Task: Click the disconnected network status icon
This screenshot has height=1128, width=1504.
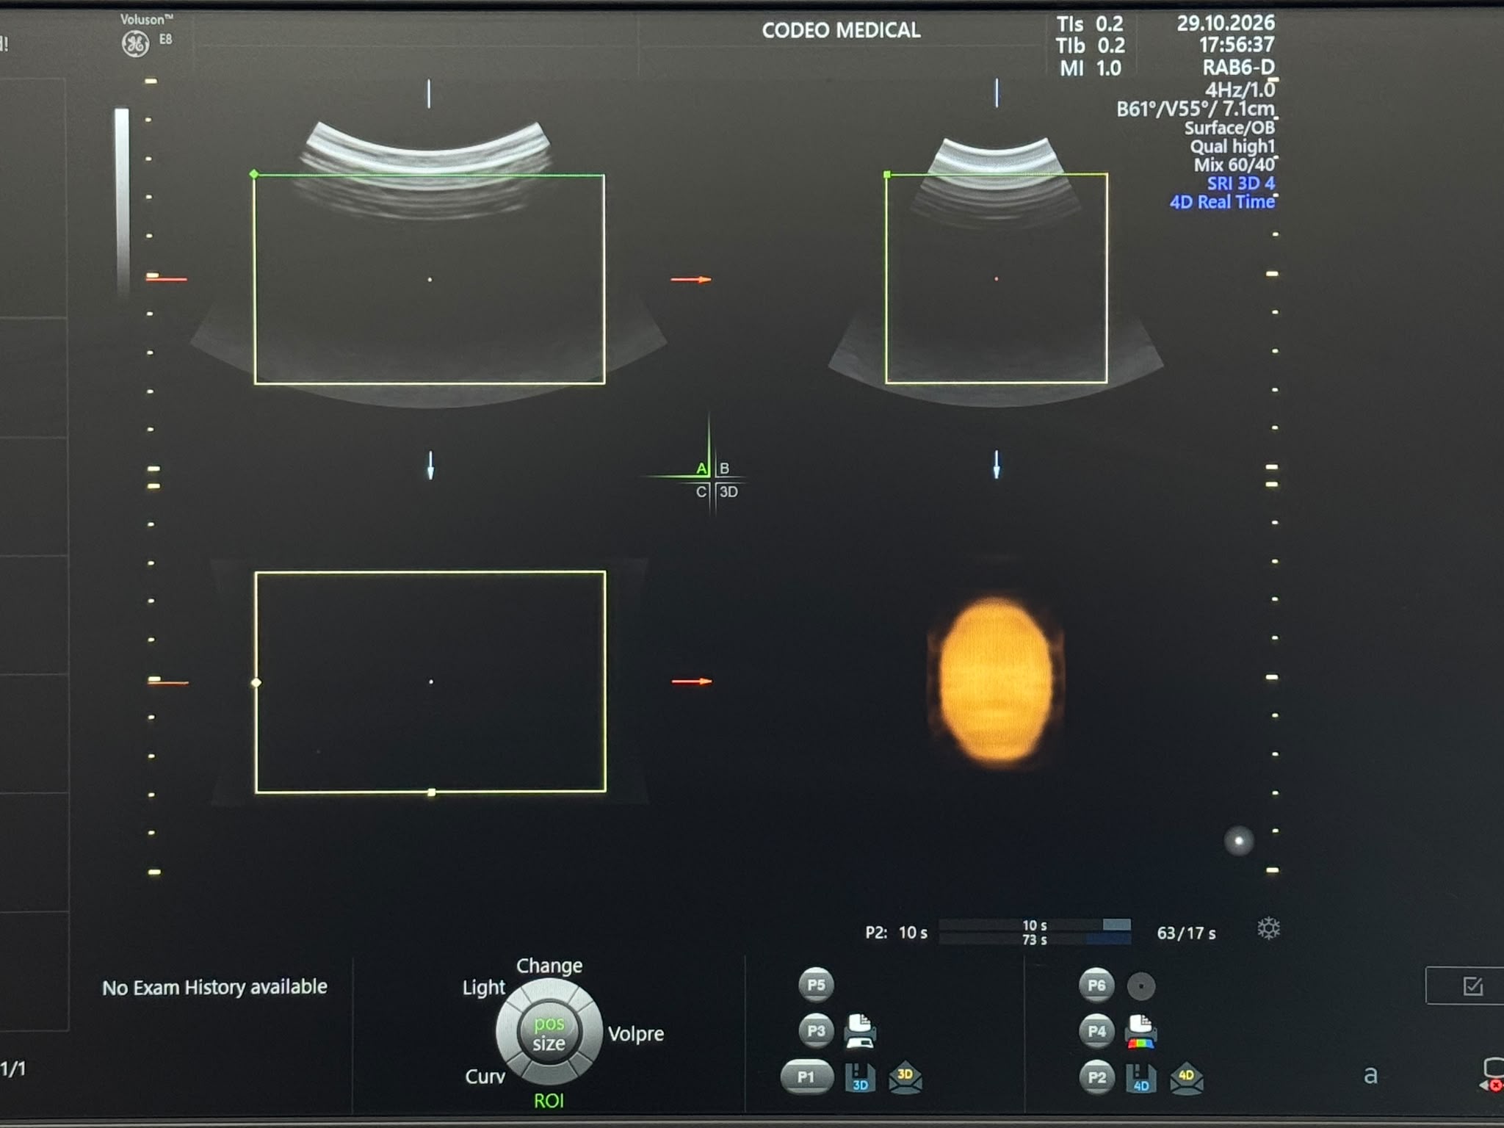Action: click(x=1492, y=1075)
